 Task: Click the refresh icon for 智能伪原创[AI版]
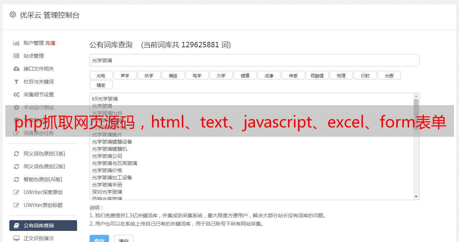coord(16,179)
